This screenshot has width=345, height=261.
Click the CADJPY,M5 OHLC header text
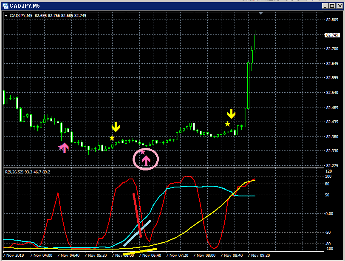48,16
